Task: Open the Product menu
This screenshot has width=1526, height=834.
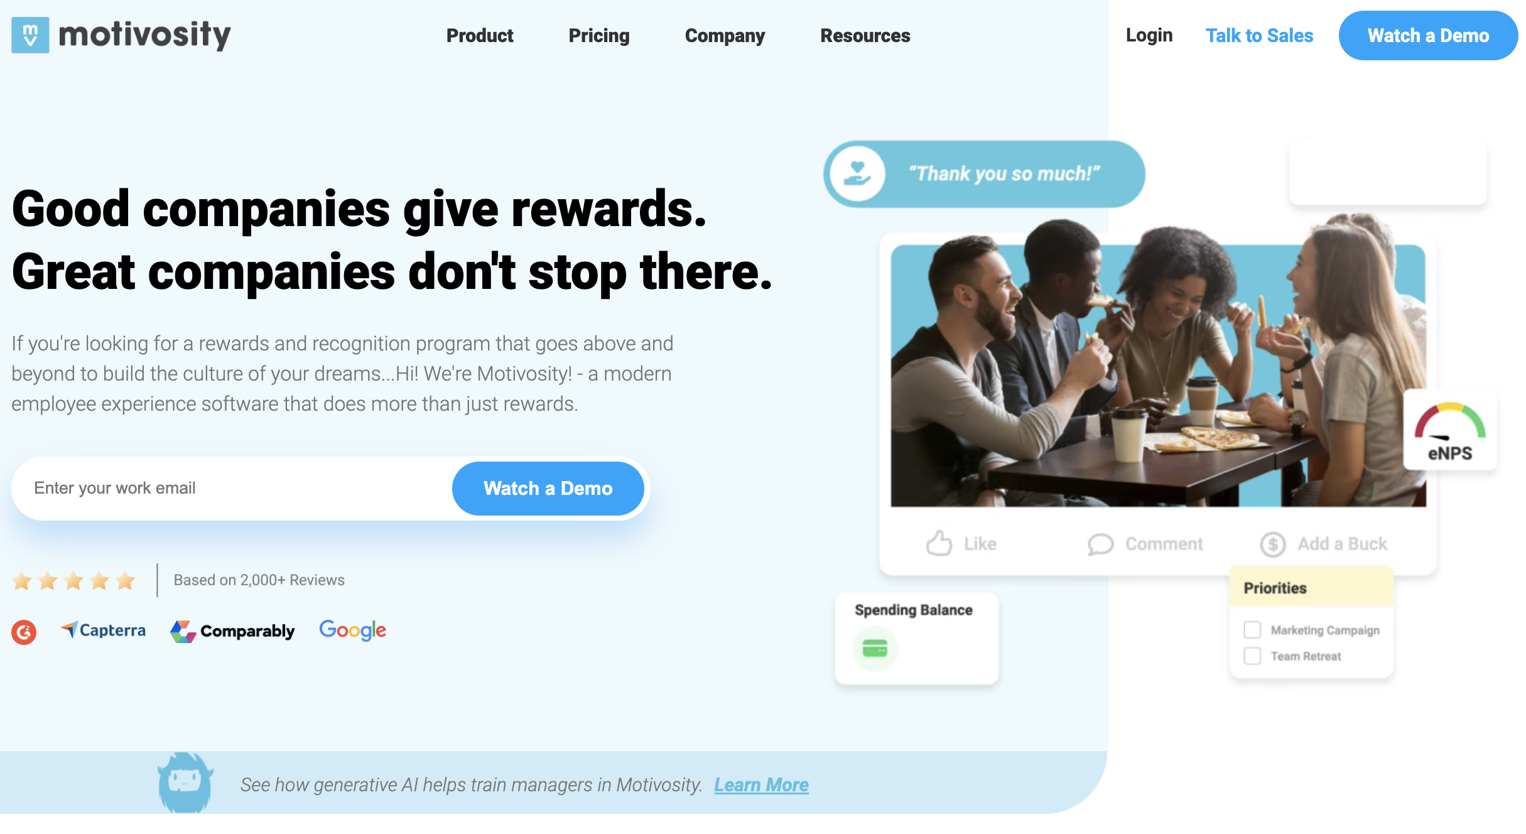Action: click(x=480, y=36)
